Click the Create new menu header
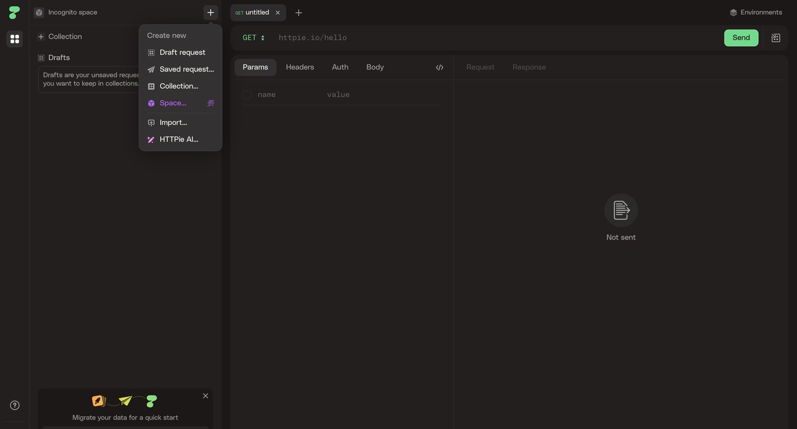This screenshot has height=429, width=797. 167,36
